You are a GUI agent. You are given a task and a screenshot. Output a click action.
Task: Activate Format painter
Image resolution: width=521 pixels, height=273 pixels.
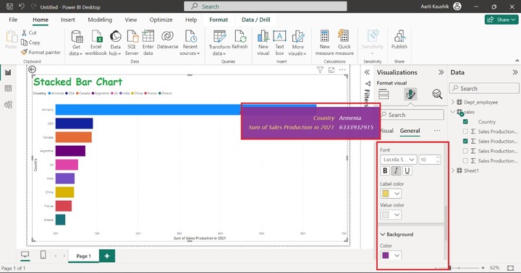(41, 52)
